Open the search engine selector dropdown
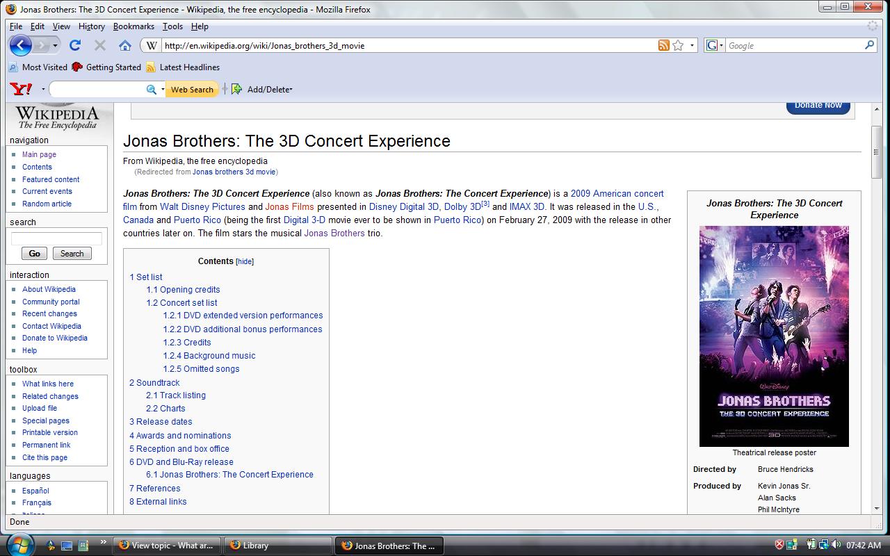 click(714, 46)
